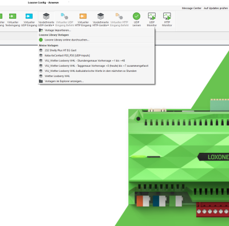Viewport: 229px width, 226px height.
Task: Collapse the Vordefinierte UDP-Geräte dropdown arrow
Action: 53,25
